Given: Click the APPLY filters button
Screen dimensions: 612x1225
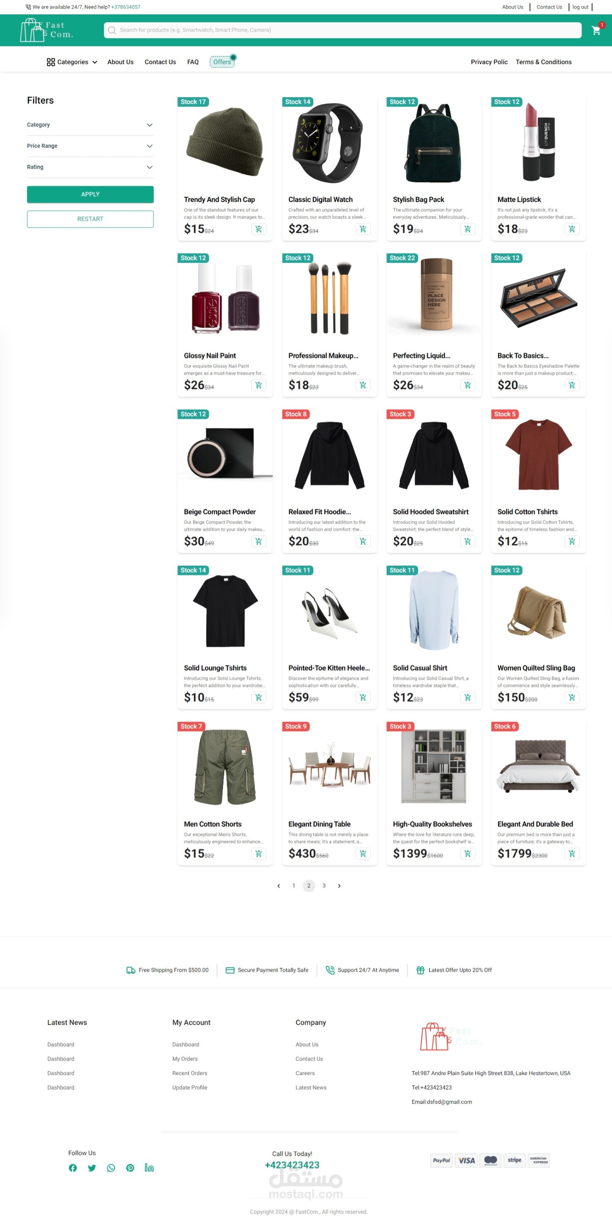Looking at the screenshot, I should (90, 194).
